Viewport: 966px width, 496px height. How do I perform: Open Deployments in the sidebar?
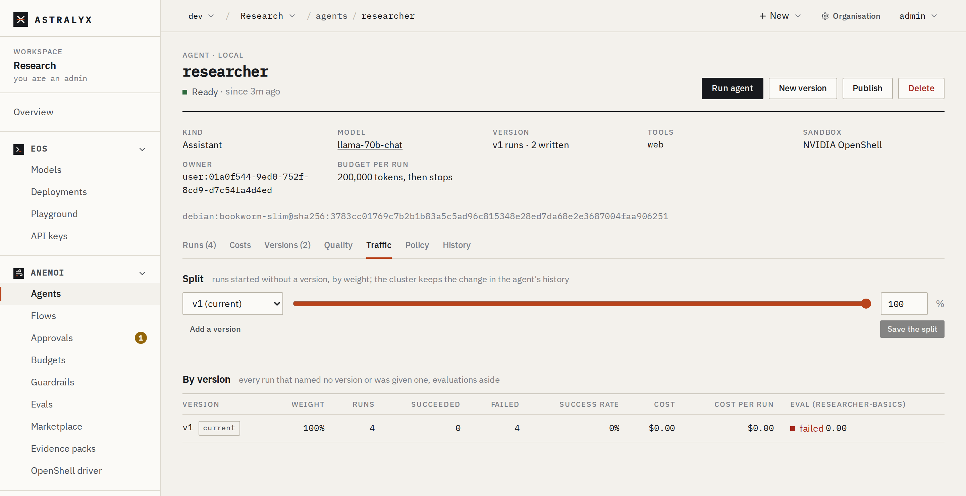(x=59, y=192)
